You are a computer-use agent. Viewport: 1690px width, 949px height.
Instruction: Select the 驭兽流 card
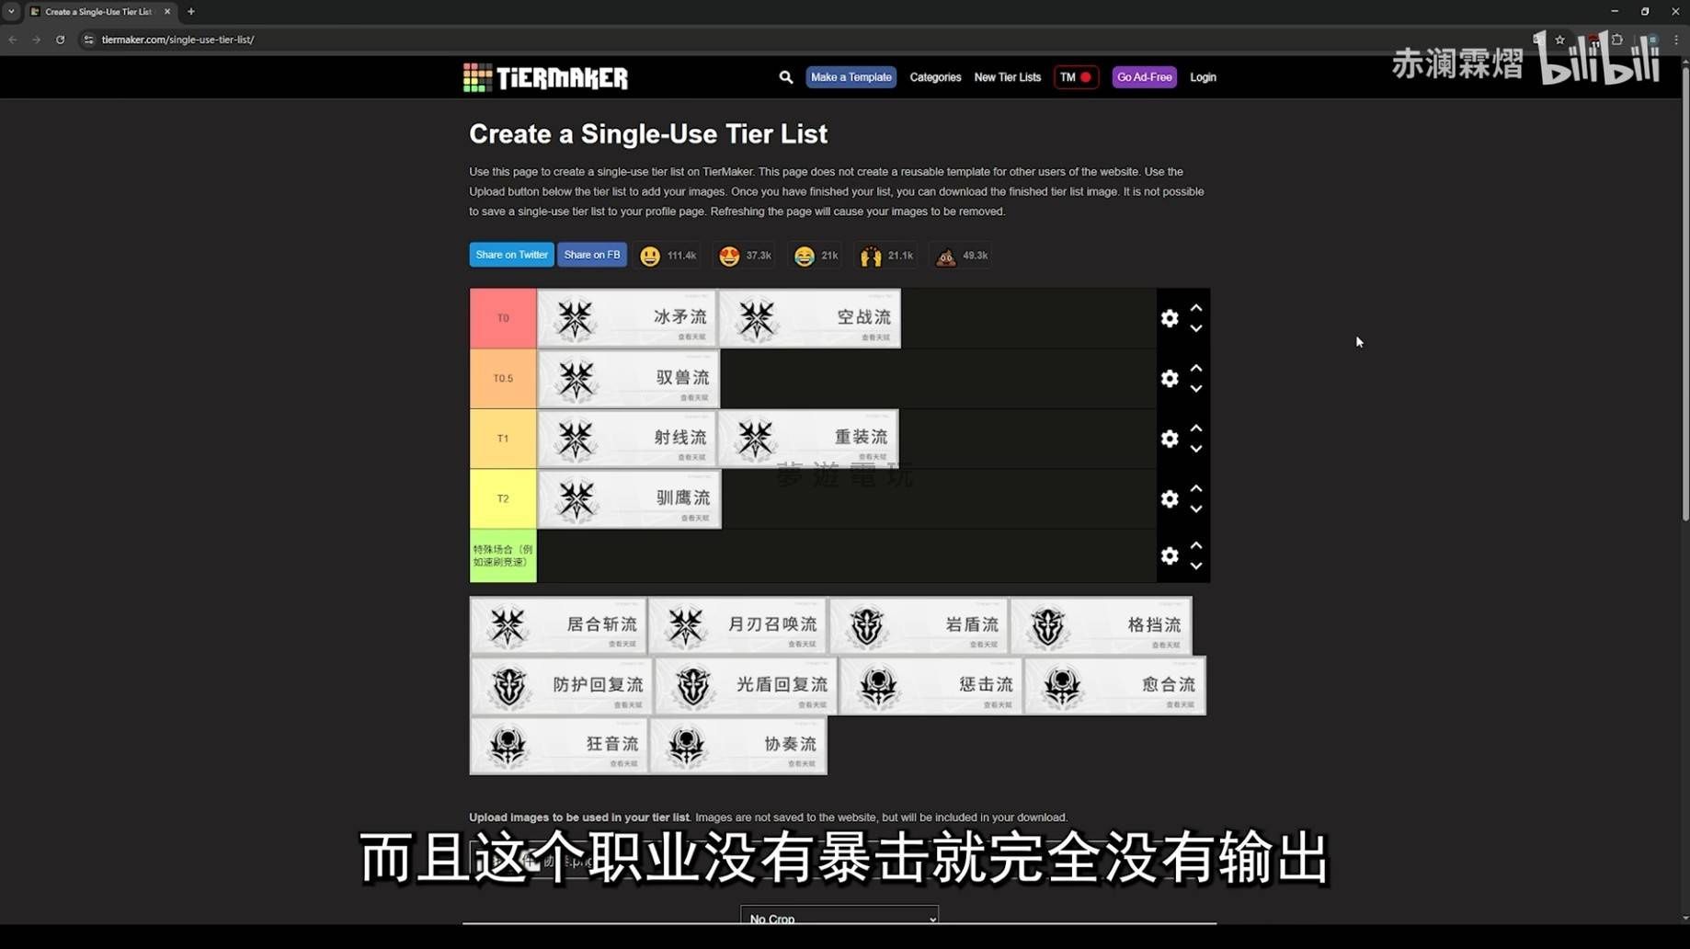[x=629, y=378]
